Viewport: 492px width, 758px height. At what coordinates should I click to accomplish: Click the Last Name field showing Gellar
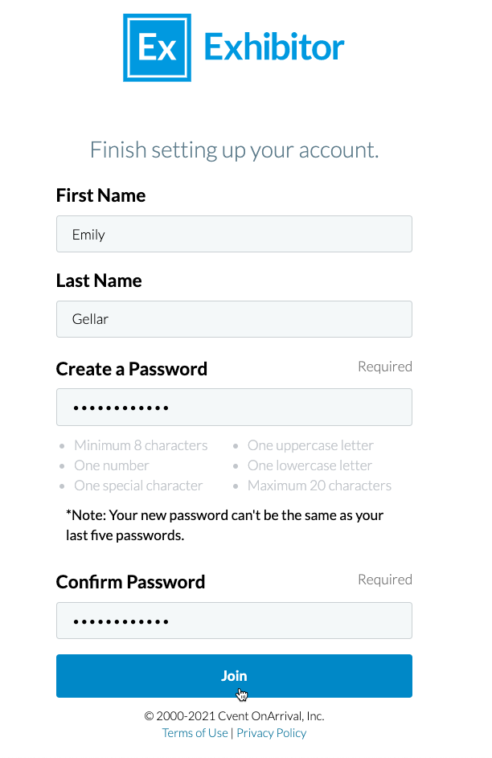(x=234, y=318)
